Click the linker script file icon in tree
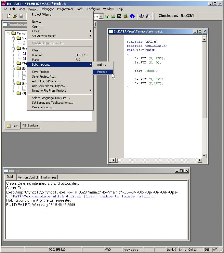Image resolution: width=224 pixels, height=253 pixels. pos(24,88)
